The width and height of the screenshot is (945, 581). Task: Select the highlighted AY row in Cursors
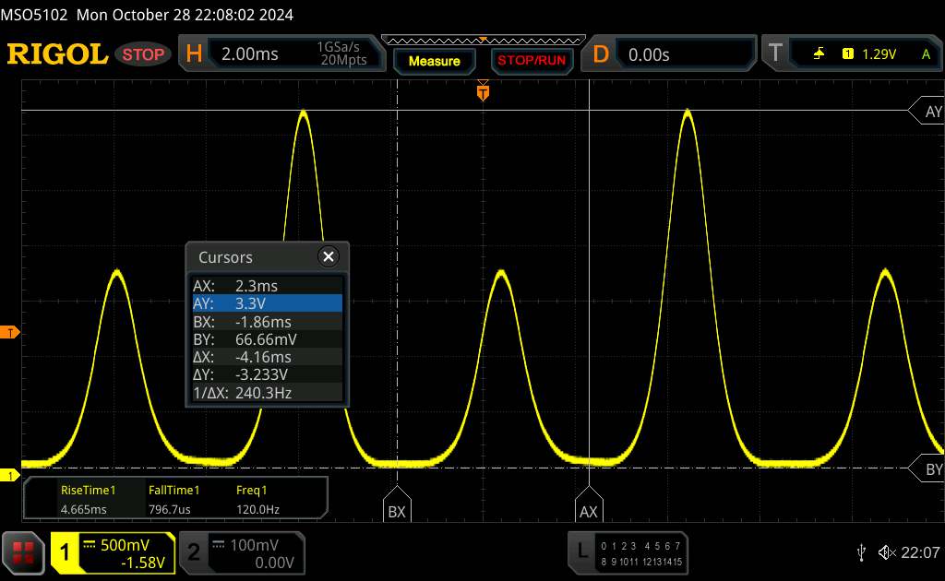pos(267,303)
